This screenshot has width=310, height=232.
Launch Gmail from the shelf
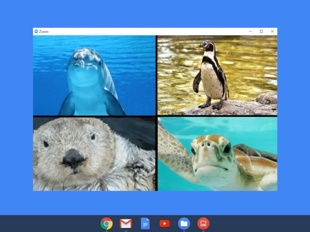coord(126,224)
